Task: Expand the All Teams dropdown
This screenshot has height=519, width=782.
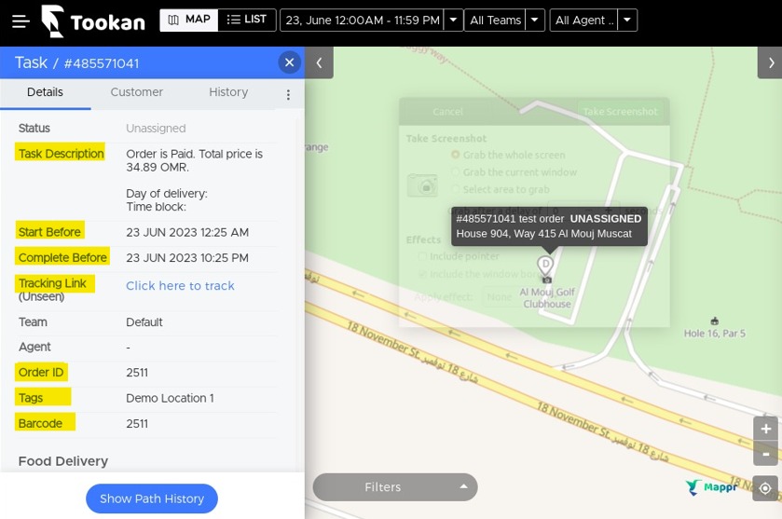Action: coord(535,20)
